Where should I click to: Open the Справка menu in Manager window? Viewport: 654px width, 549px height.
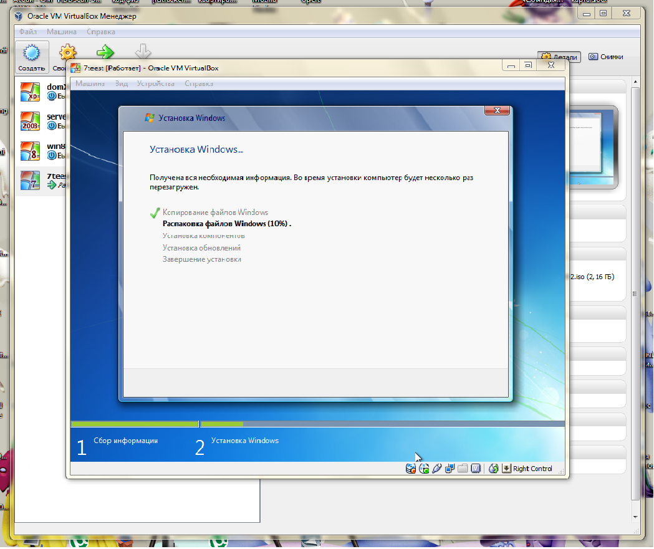(101, 32)
